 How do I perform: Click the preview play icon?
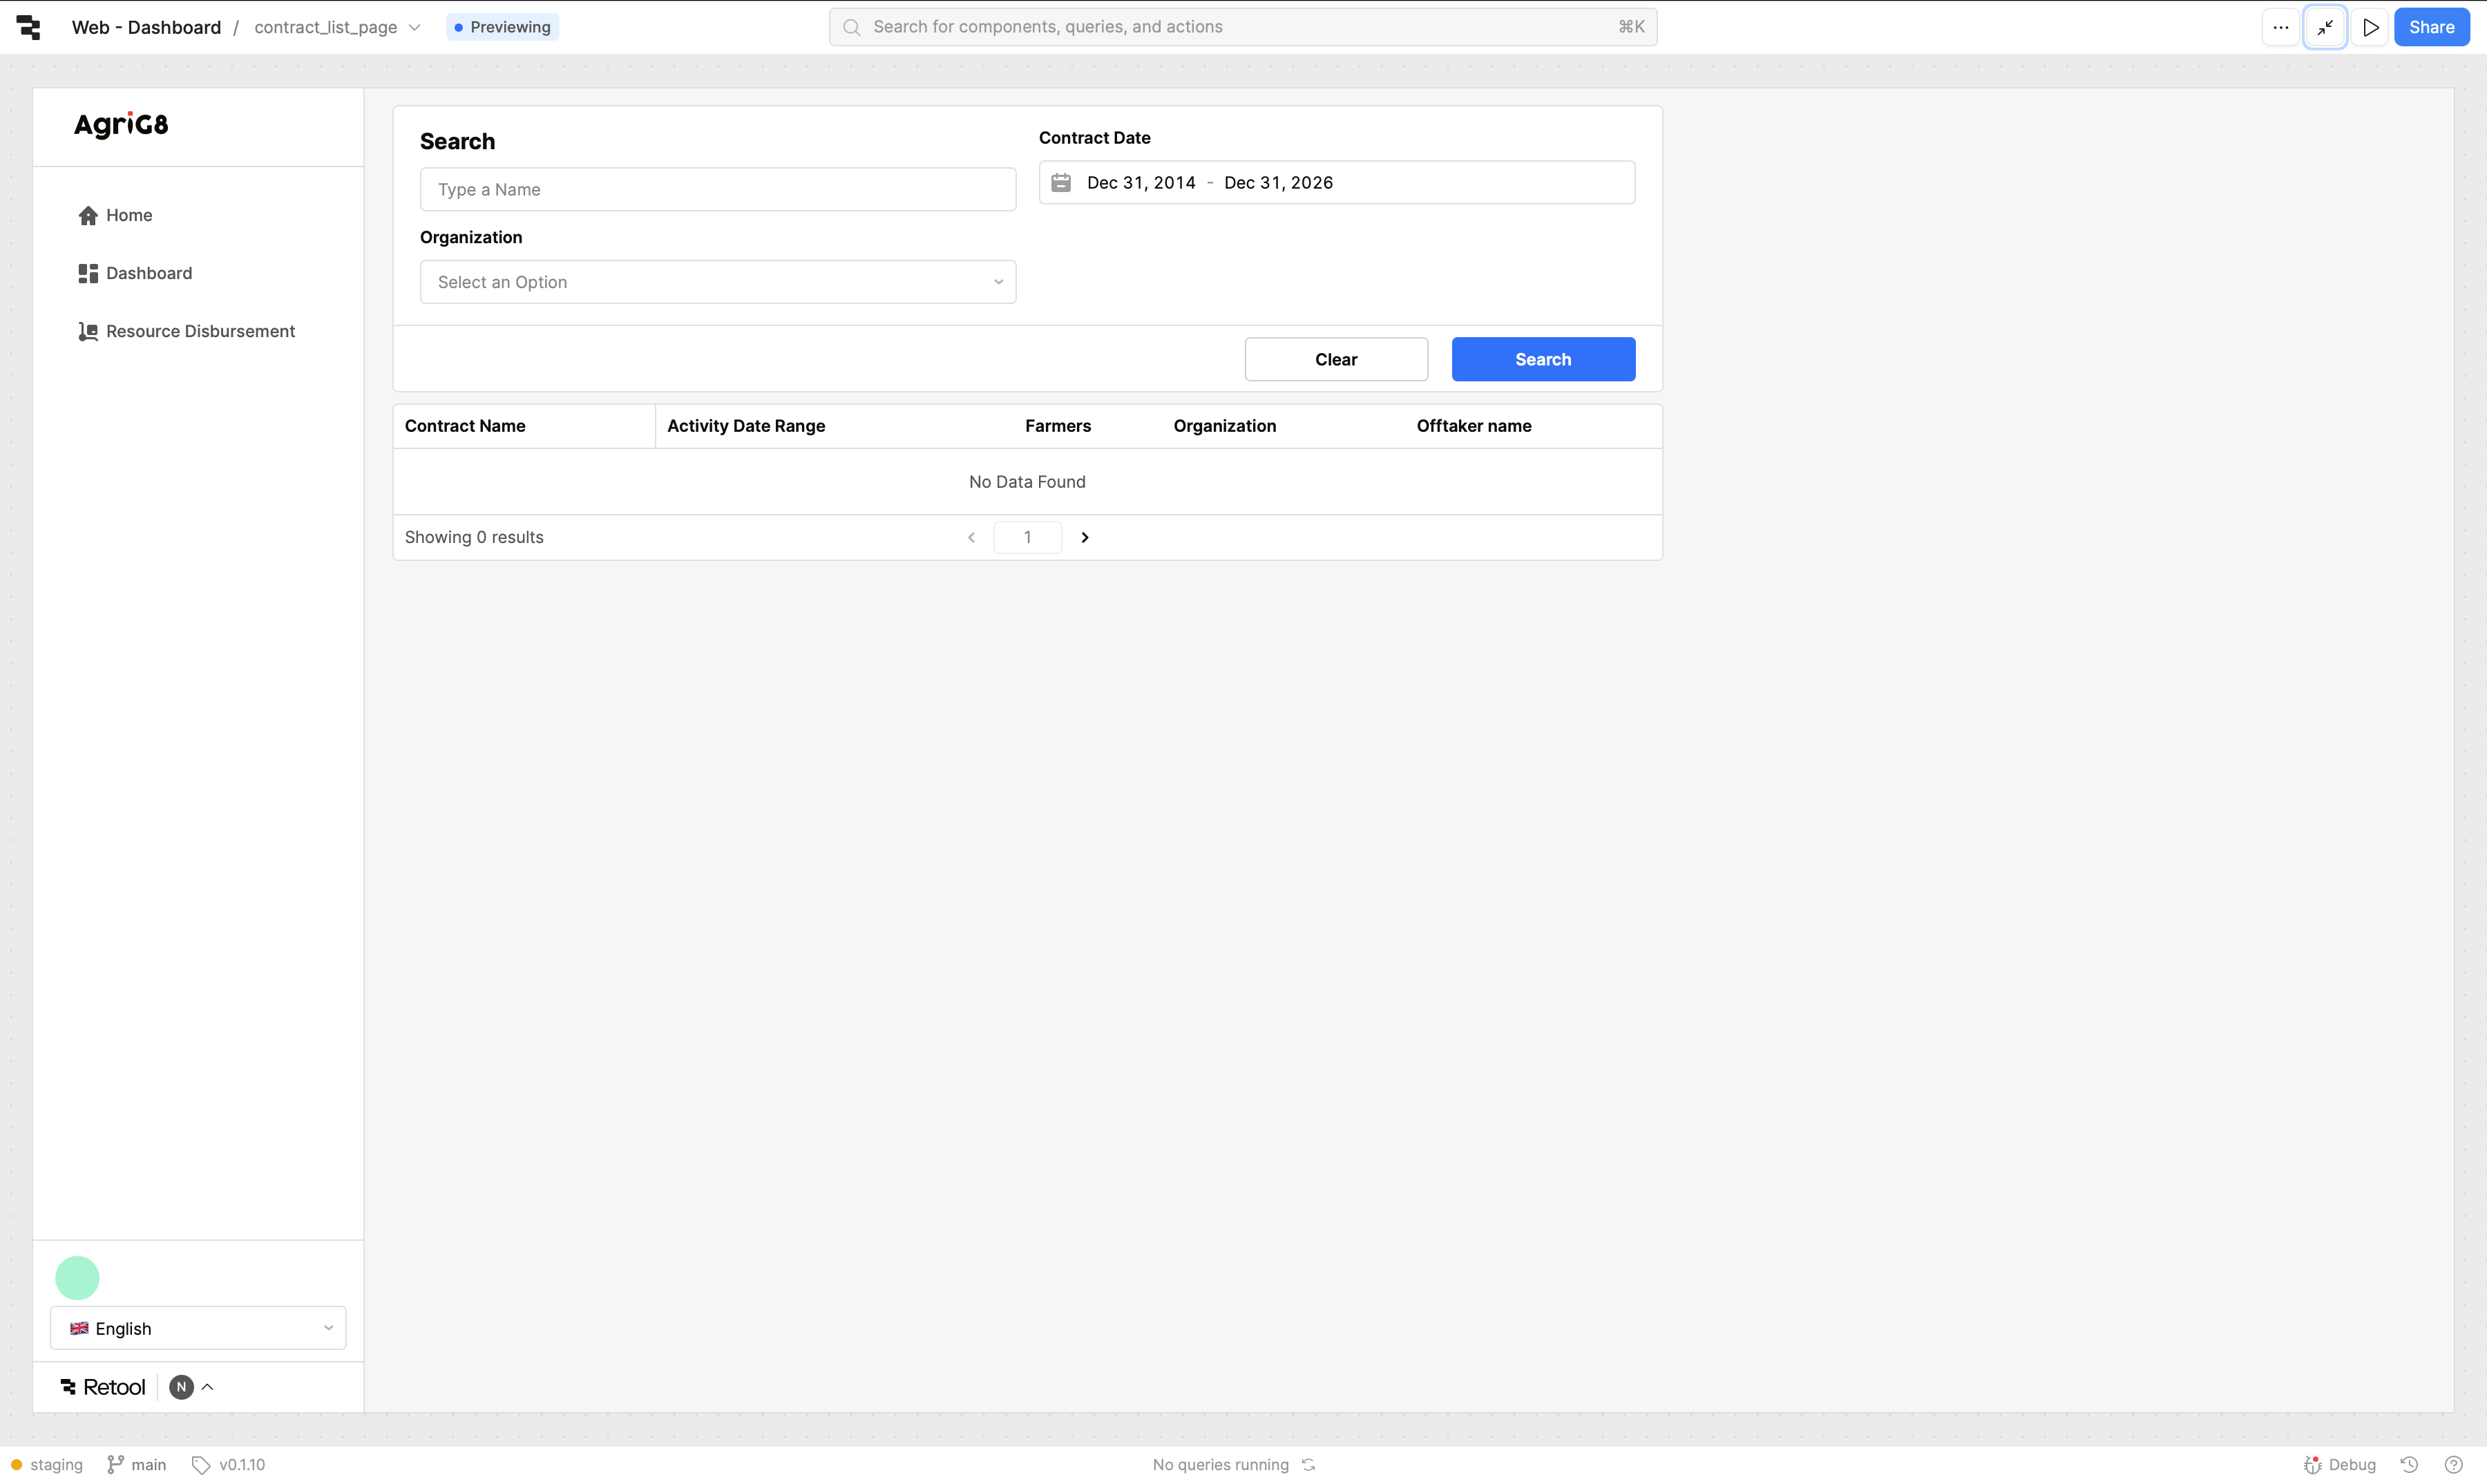(x=2370, y=27)
